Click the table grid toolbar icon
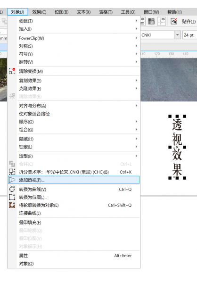The width and height of the screenshot is (197, 283). click(151, 21)
